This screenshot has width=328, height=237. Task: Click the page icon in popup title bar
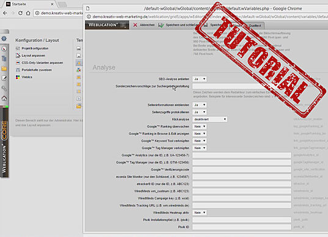point(87,9)
